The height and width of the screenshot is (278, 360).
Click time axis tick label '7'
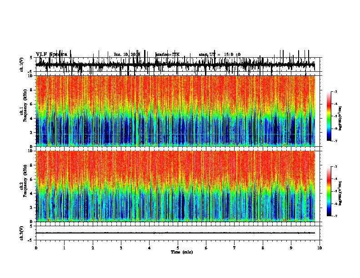click(235, 248)
